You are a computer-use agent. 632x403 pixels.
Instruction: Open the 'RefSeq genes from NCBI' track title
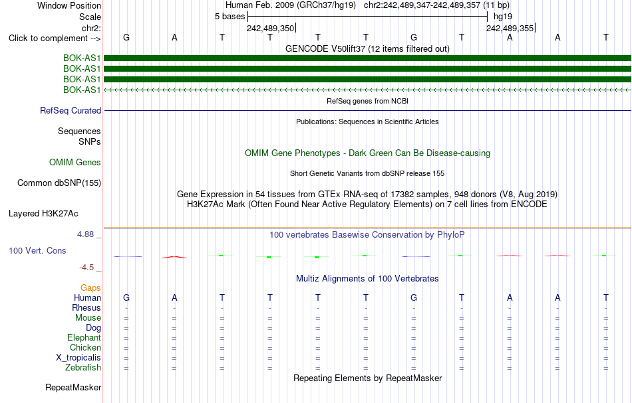(367, 101)
